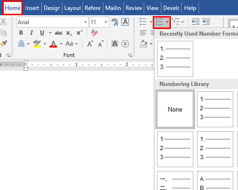Click the Phonetic Guide icon

coord(115,22)
